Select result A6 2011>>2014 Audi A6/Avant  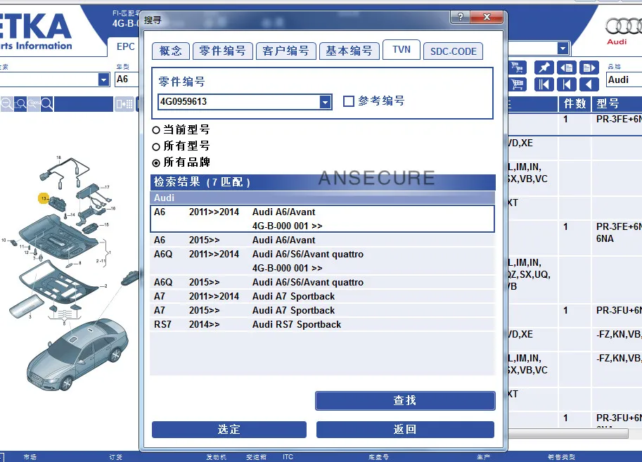(x=323, y=219)
